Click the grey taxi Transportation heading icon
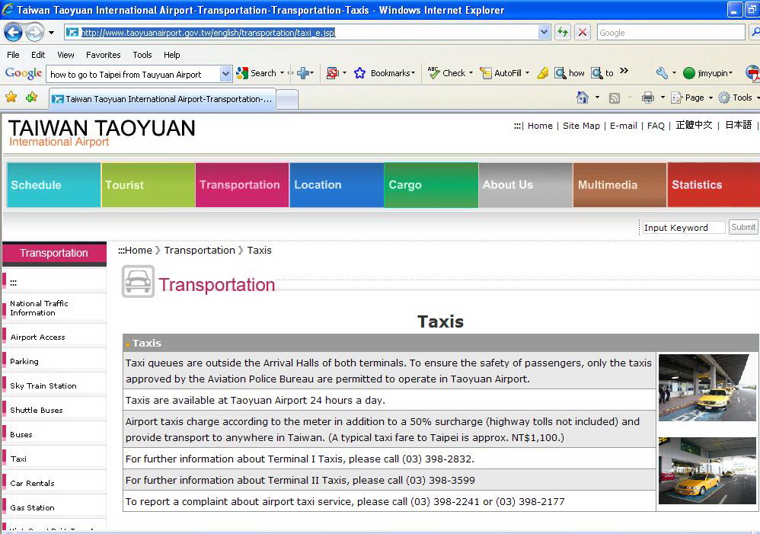This screenshot has width=760, height=534. pyautogui.click(x=138, y=281)
